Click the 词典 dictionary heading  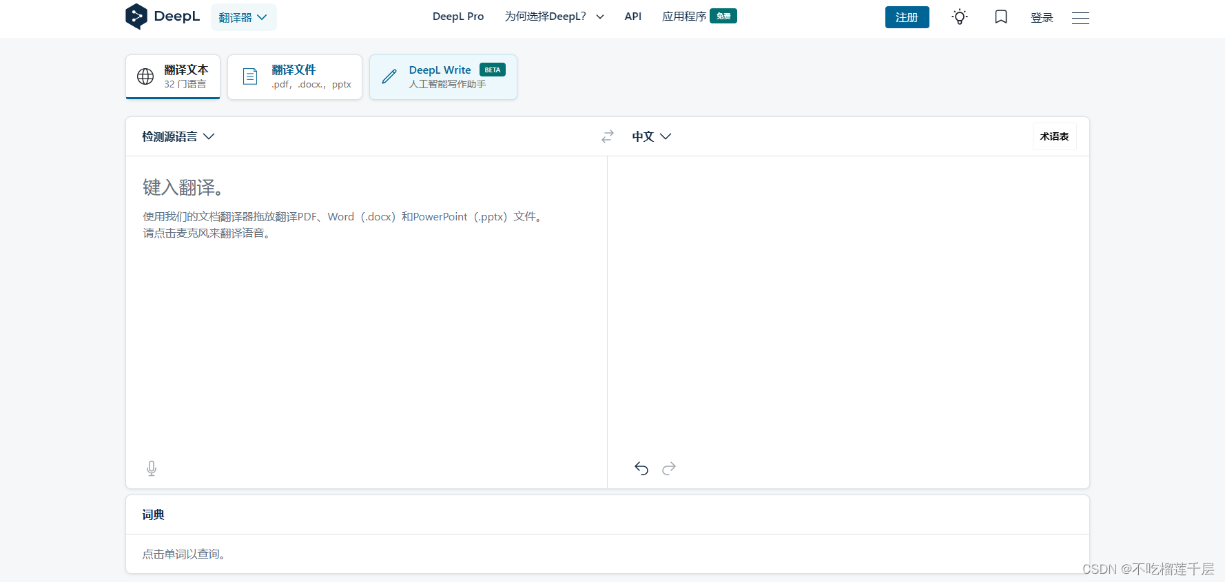pyautogui.click(x=153, y=515)
